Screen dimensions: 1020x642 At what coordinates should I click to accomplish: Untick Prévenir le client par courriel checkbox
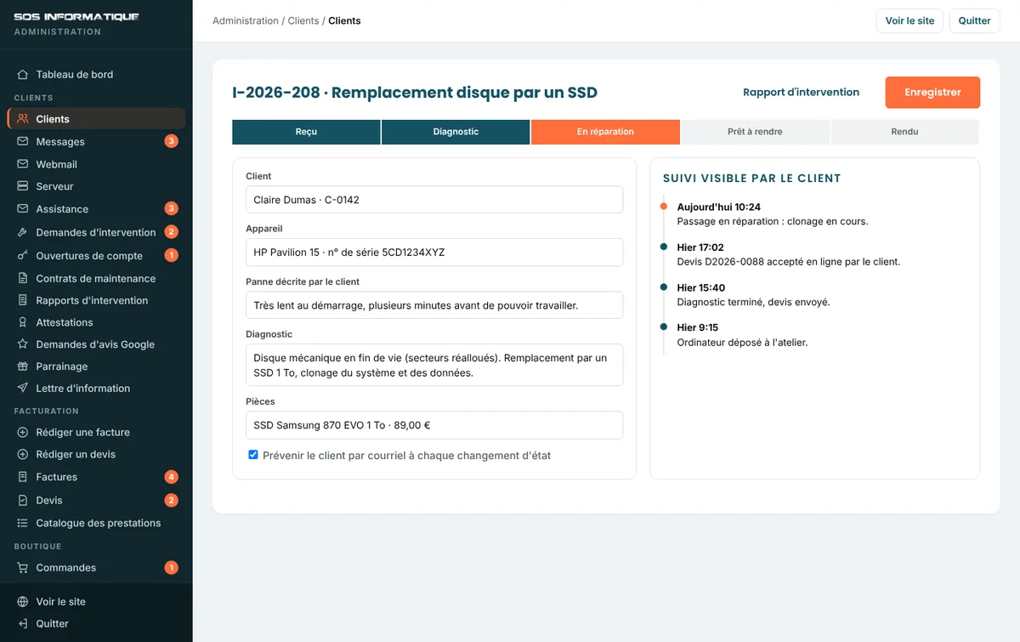coord(253,455)
